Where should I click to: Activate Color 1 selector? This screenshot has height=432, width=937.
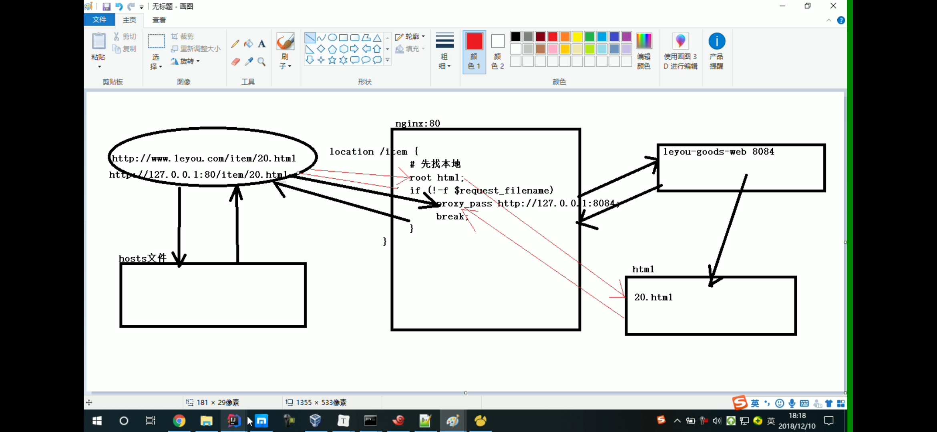[474, 52]
